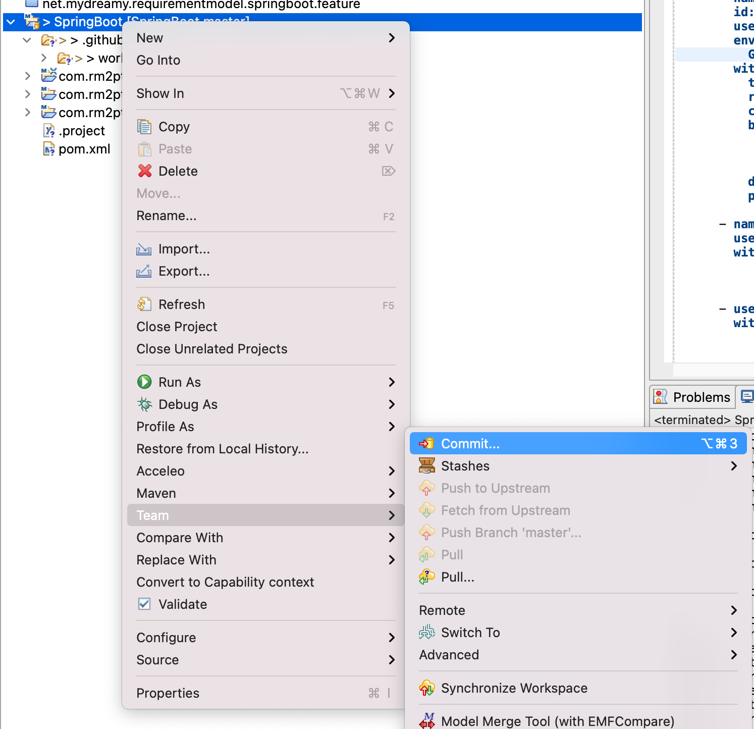Click the Copy icon in context menu
Screen dimensions: 754x729
click(x=144, y=127)
